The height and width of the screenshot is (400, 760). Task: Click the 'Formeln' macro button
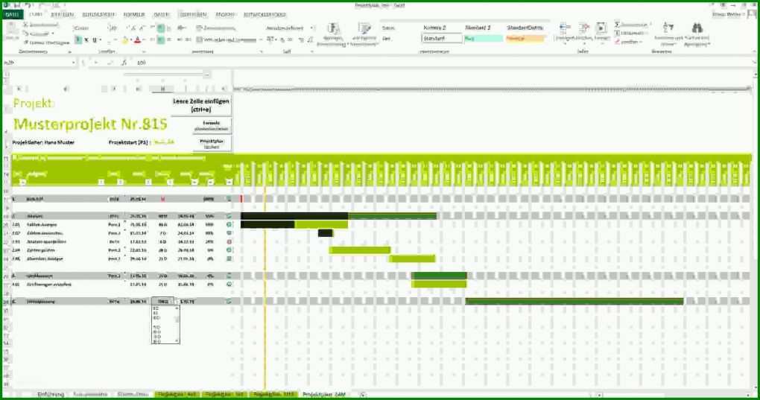pos(212,126)
